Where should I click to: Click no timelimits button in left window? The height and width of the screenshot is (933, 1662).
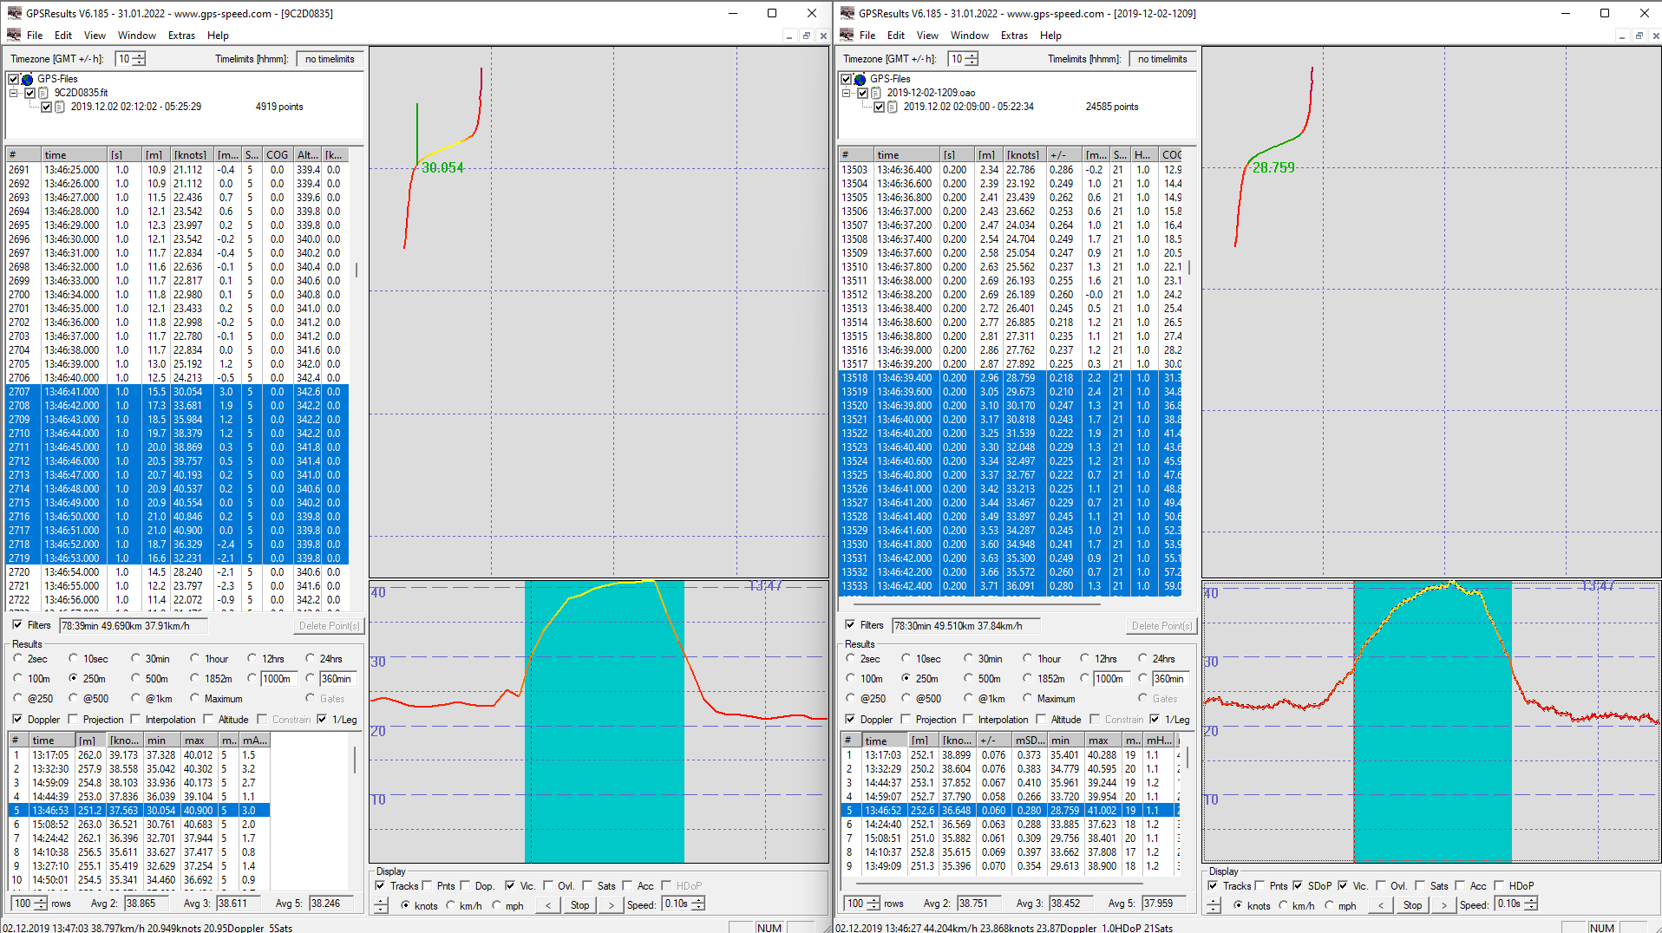click(x=330, y=59)
